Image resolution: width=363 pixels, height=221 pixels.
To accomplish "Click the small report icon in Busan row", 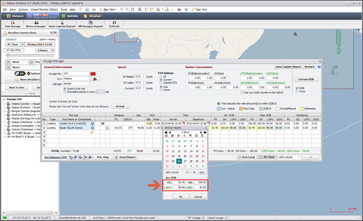I will (x=108, y=128).
